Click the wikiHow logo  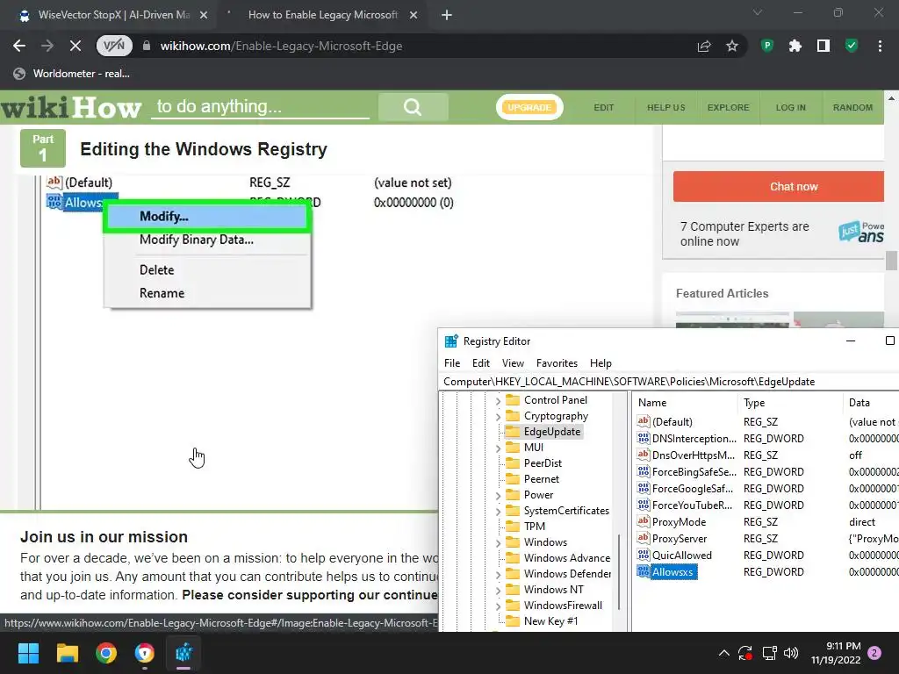coord(71,107)
